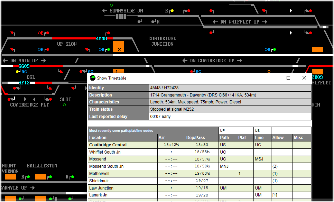The width and height of the screenshot is (334, 202).
Task: Select train describer 5F13 below DGL
Action: [24, 83]
